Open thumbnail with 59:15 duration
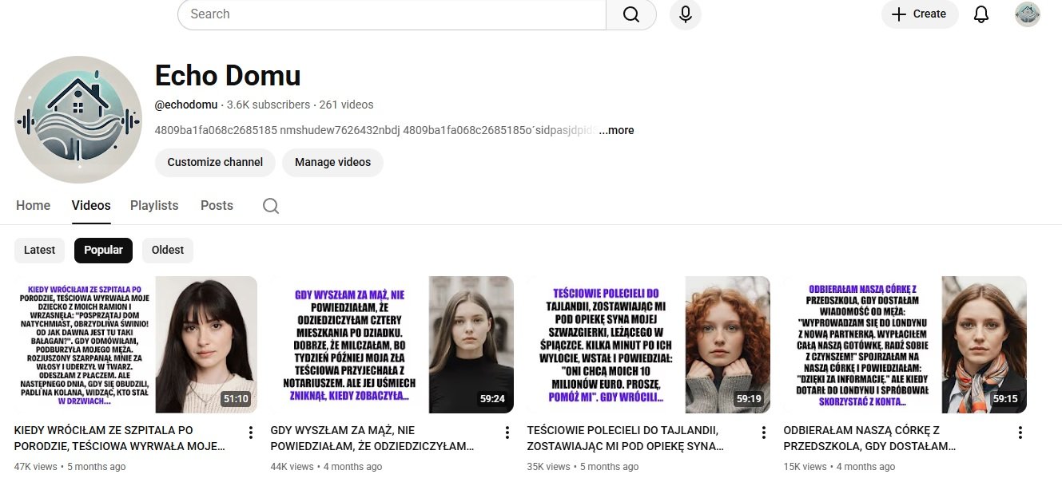Screen dimensions: 1062x486 (905, 345)
